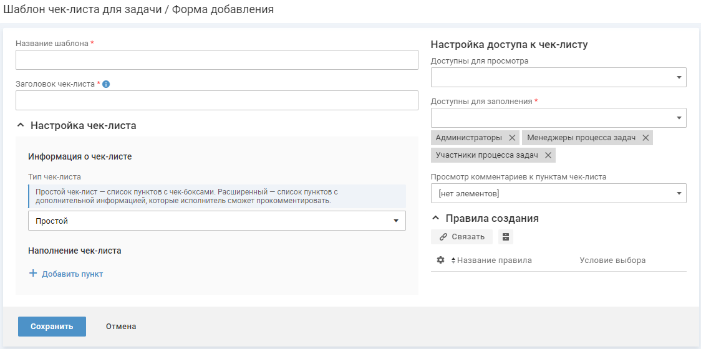Collapse the Правила создания section
701x349 pixels.
(435, 219)
